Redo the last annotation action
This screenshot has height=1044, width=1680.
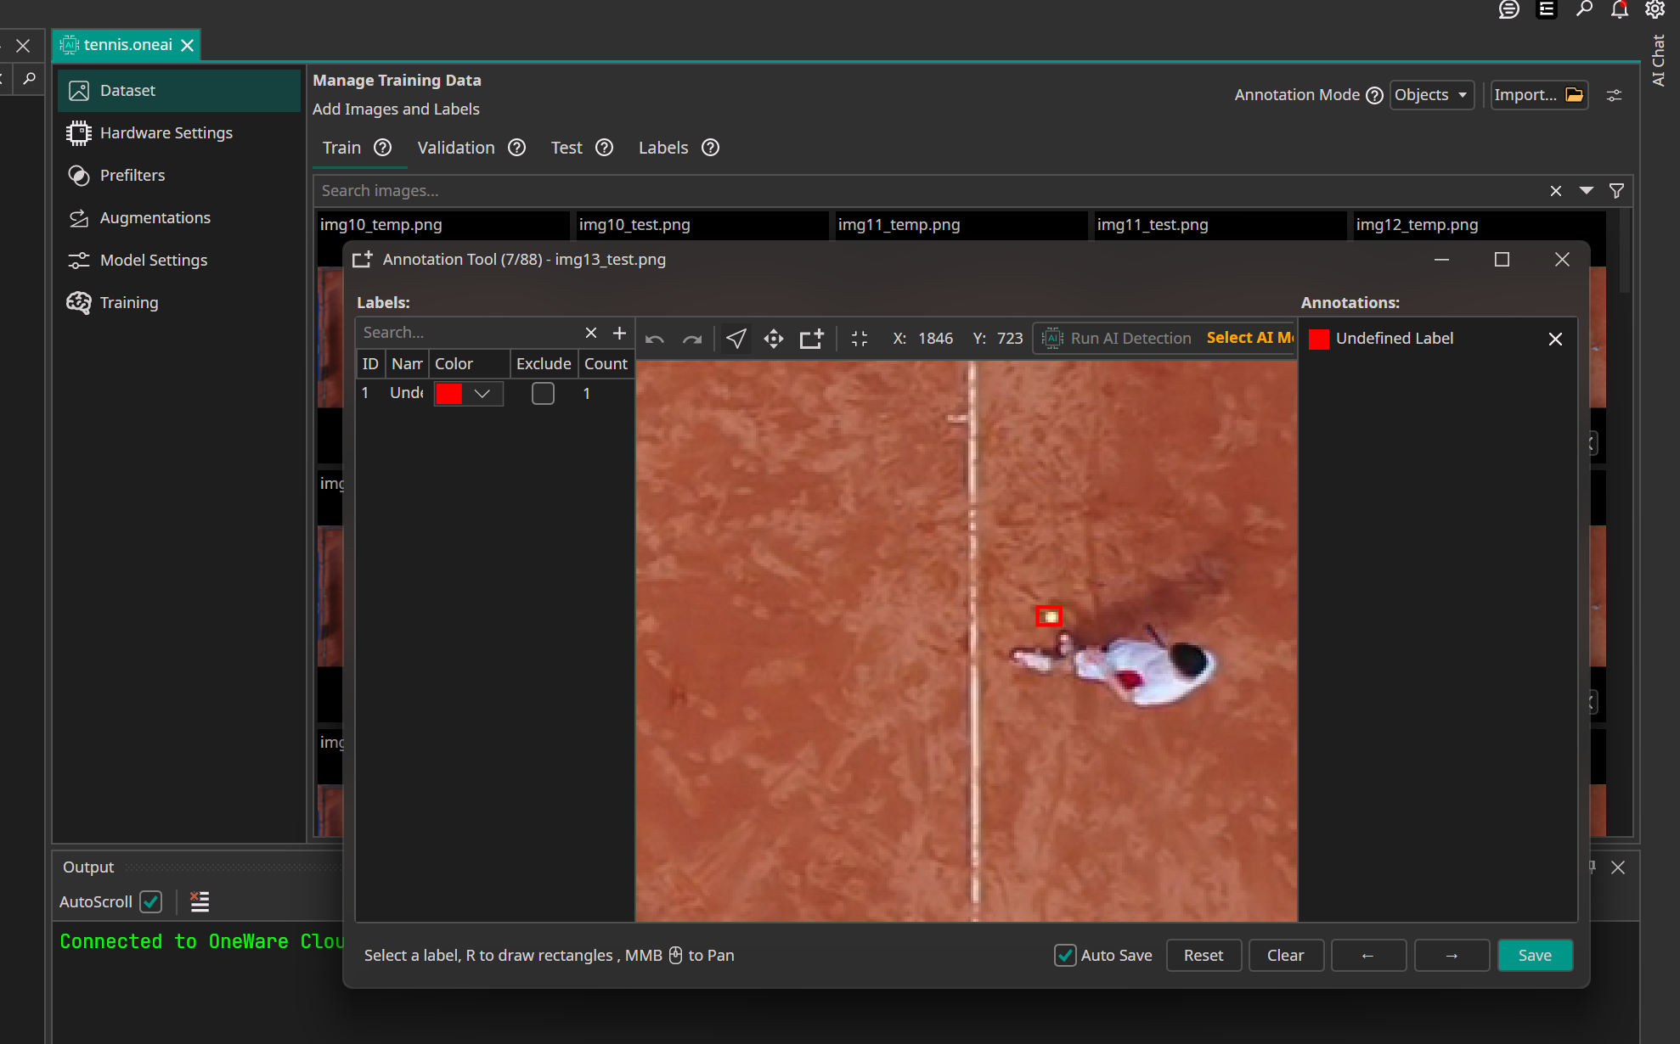click(x=692, y=338)
